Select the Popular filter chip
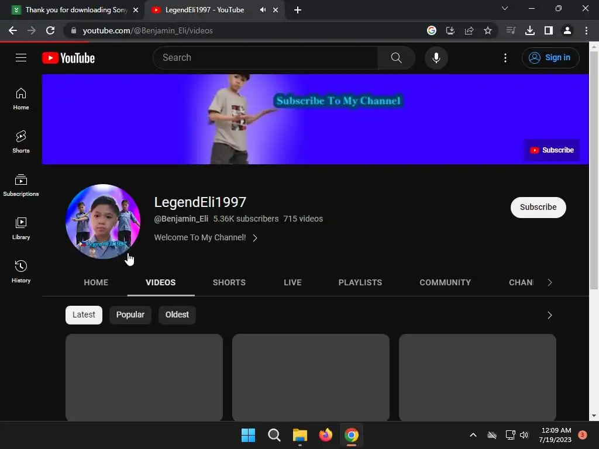This screenshot has width=599, height=449. (130, 315)
